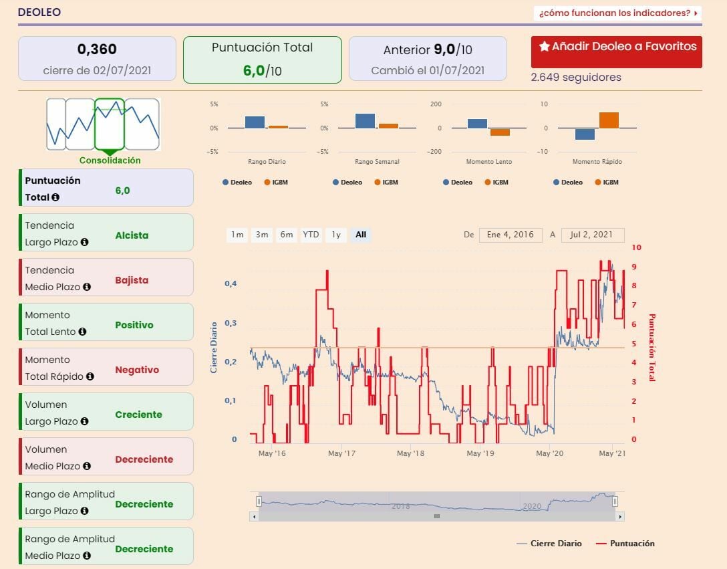Click the arrow beside ¿cómo funcionan los indicadores?
727x569 pixels.
coord(696,13)
